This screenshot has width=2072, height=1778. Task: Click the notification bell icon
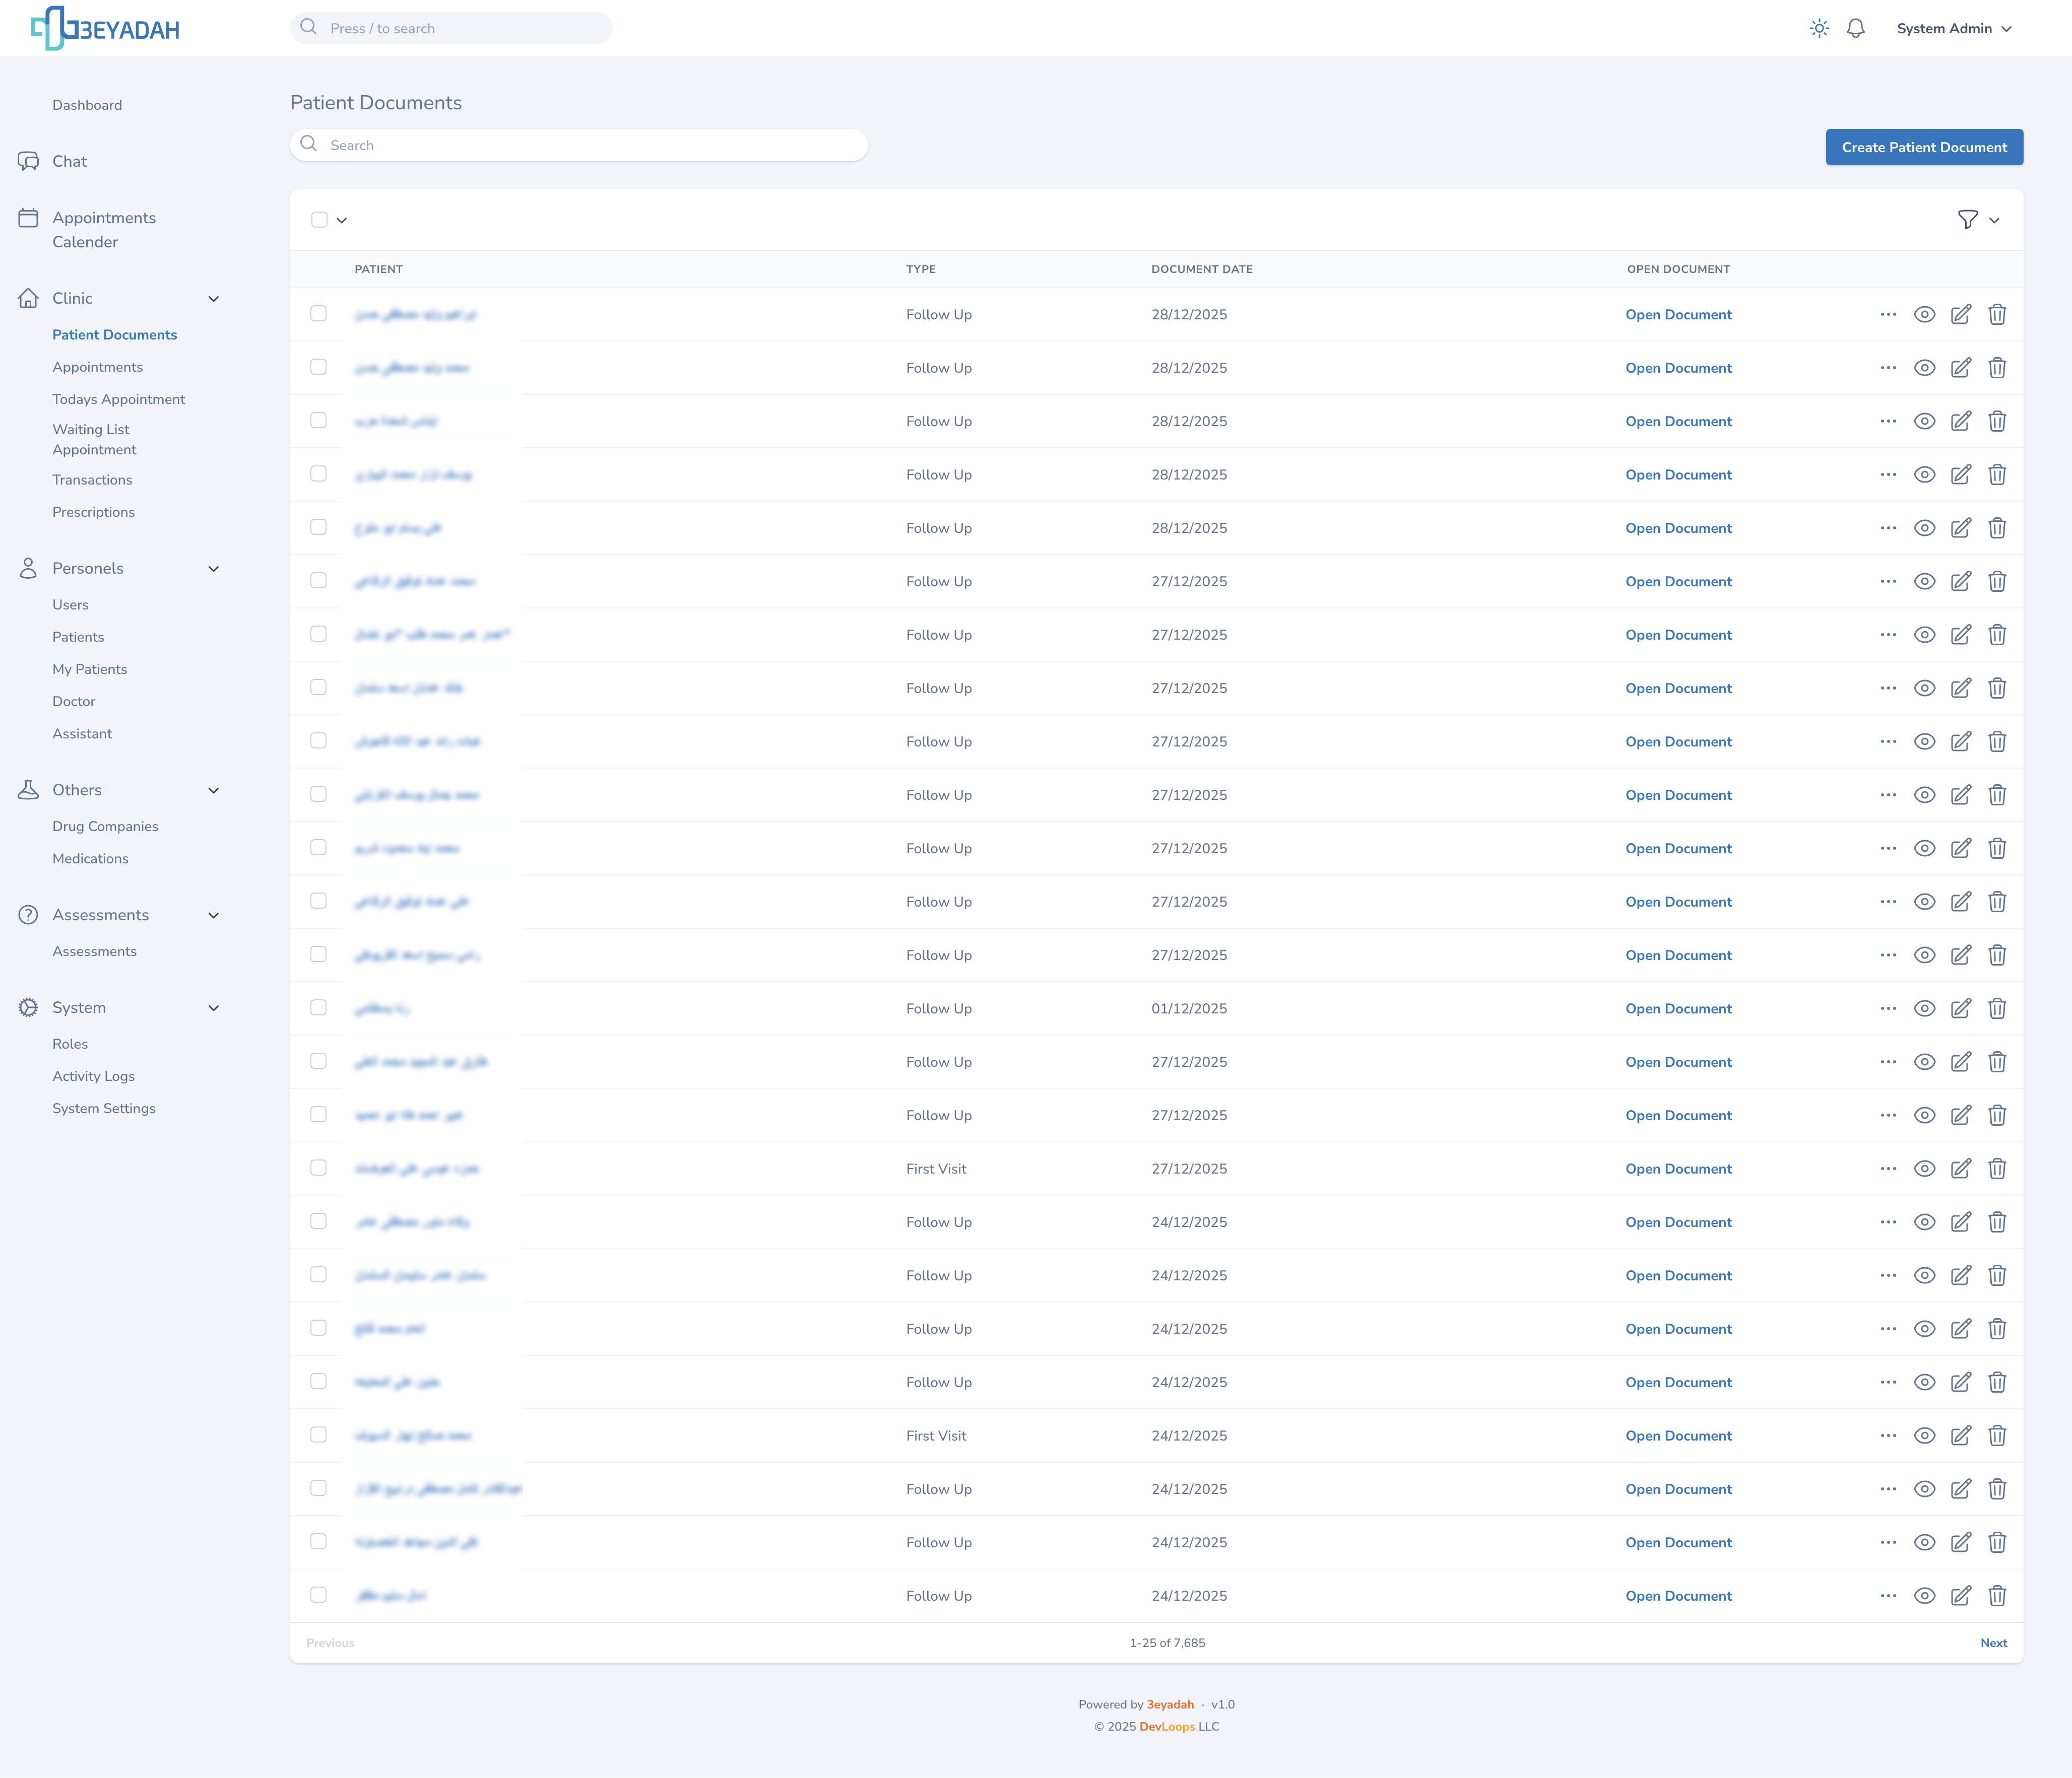point(1855,28)
